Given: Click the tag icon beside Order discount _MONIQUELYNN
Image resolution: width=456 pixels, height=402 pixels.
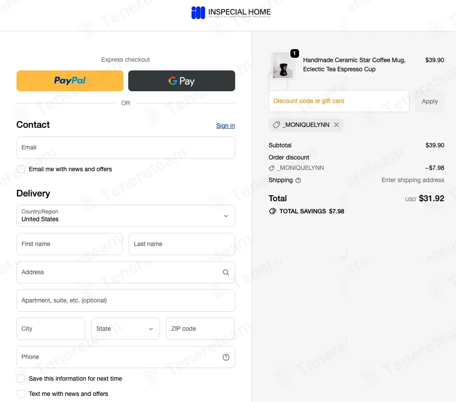Looking at the screenshot, I should point(272,168).
